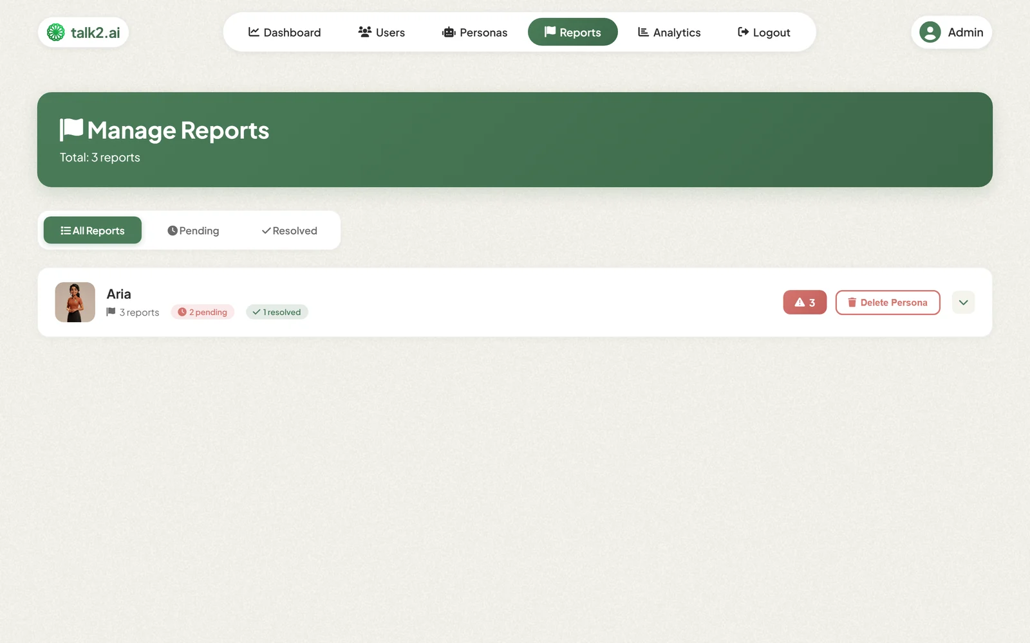Click the Manage Reports flag icon
Viewport: 1030px width, 643px height.
pyautogui.click(x=71, y=129)
